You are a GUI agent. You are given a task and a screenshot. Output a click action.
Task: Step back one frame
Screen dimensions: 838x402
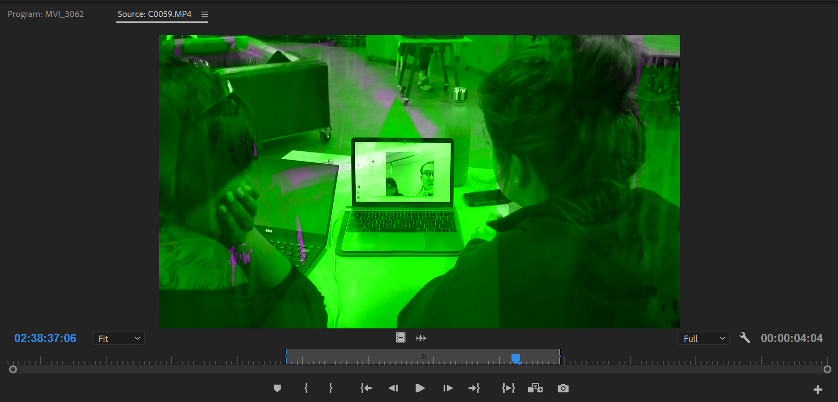(x=393, y=388)
